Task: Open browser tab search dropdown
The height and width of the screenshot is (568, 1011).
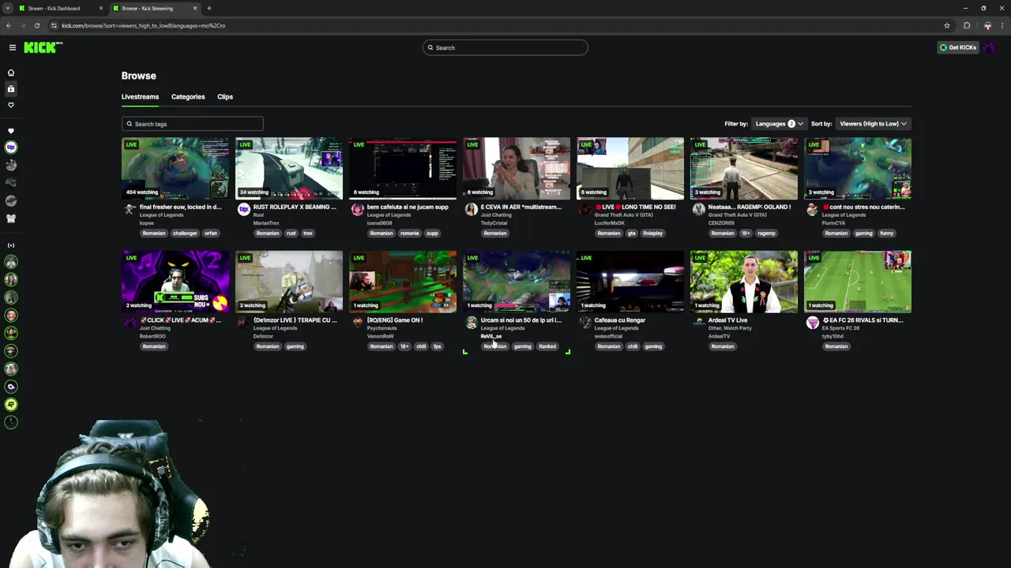Action: [8, 8]
